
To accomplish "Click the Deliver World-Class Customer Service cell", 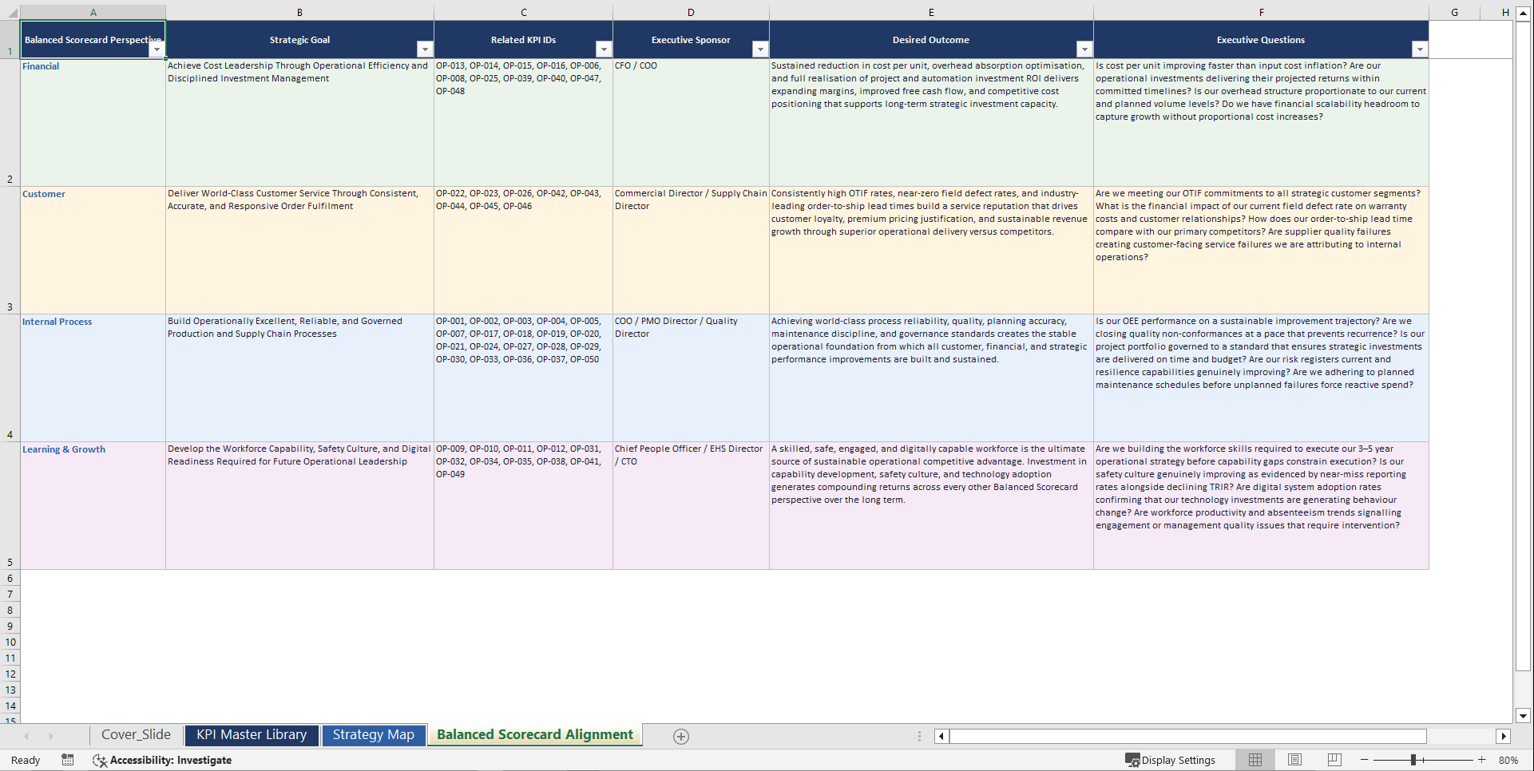I will (299, 251).
